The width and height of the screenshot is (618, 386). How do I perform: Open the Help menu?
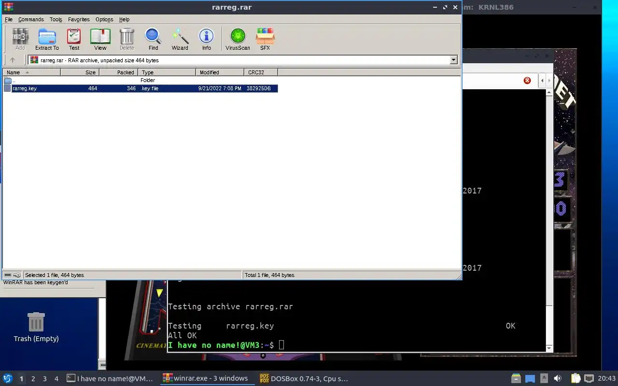point(124,19)
